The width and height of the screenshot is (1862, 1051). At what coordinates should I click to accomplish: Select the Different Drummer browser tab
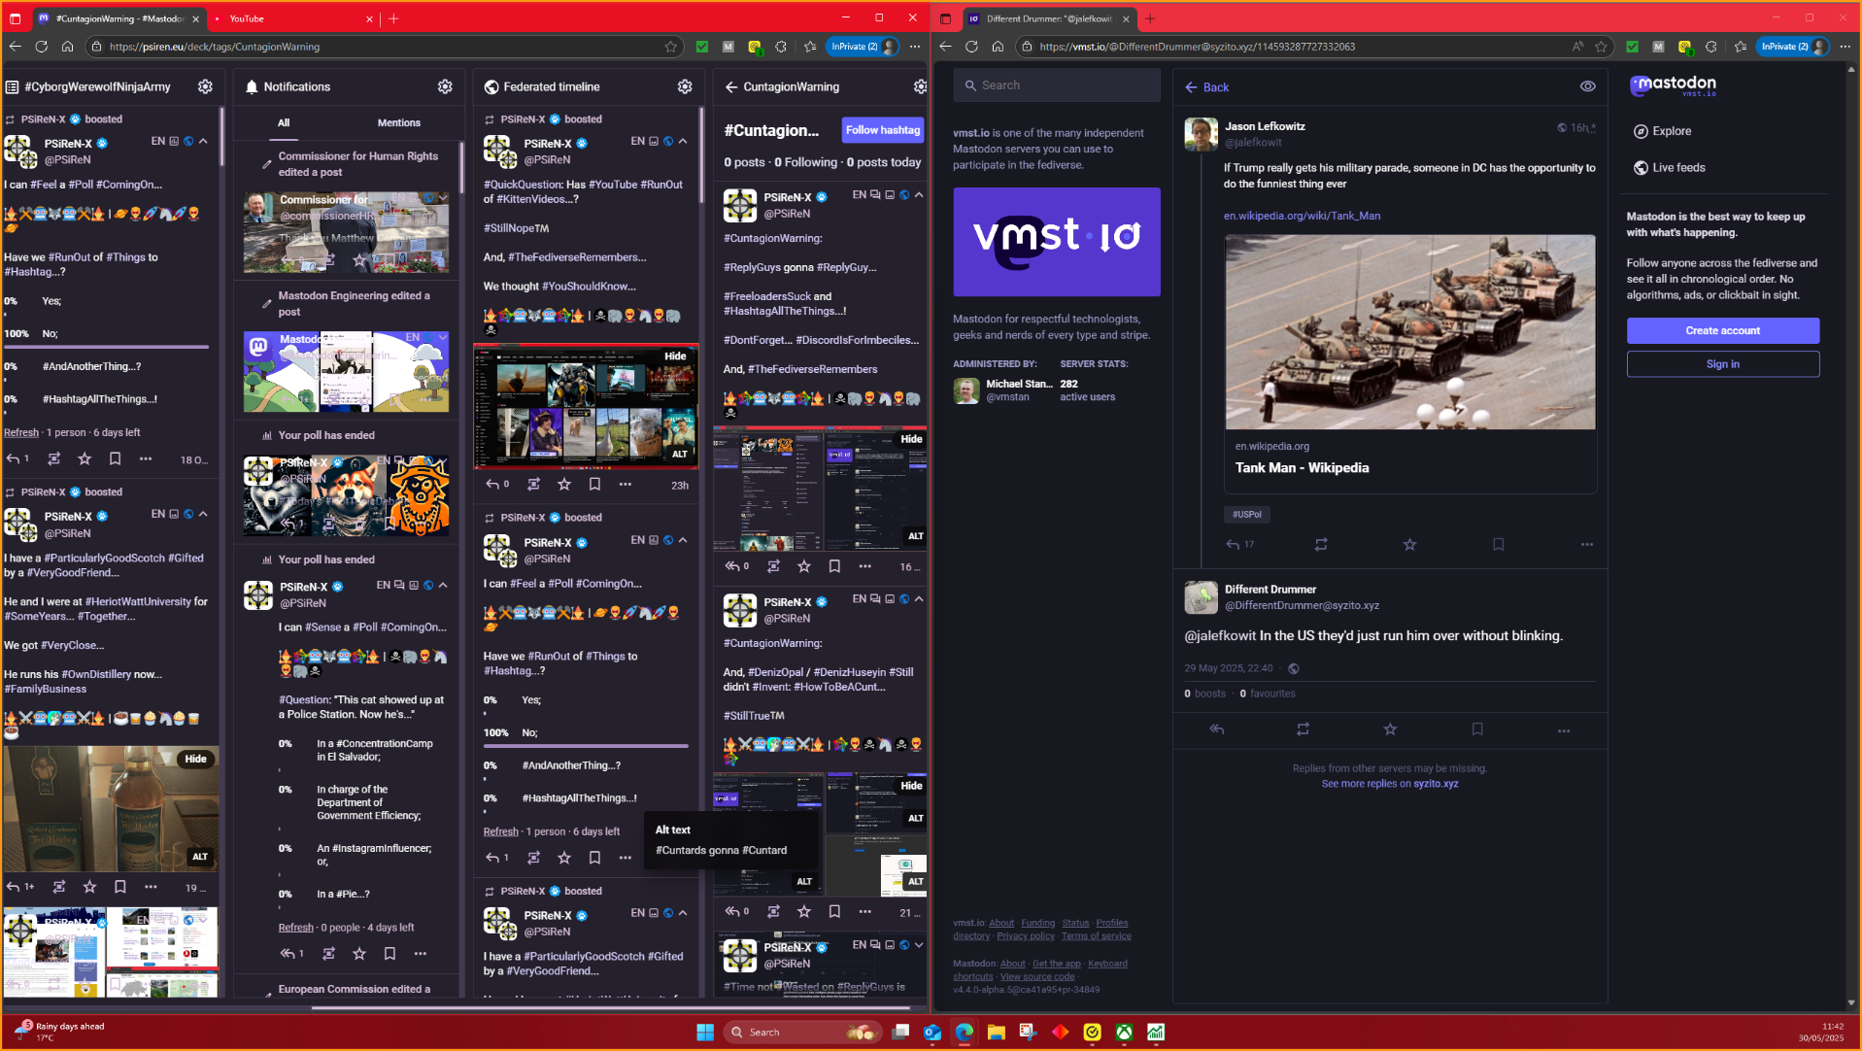coord(1049,18)
